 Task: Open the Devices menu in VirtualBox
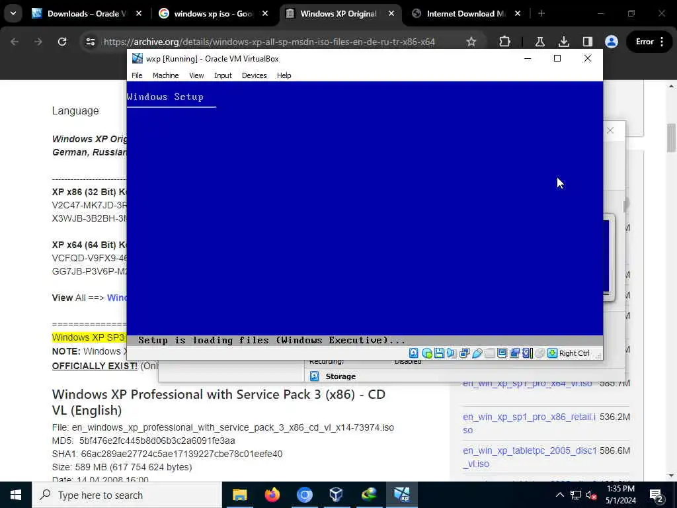pos(254,75)
